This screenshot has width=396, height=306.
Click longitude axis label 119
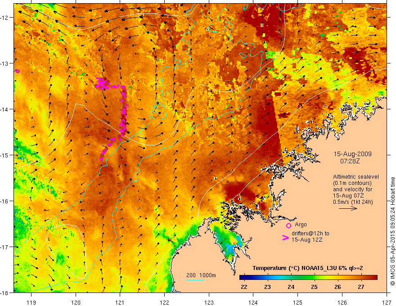pyautogui.click(x=31, y=302)
